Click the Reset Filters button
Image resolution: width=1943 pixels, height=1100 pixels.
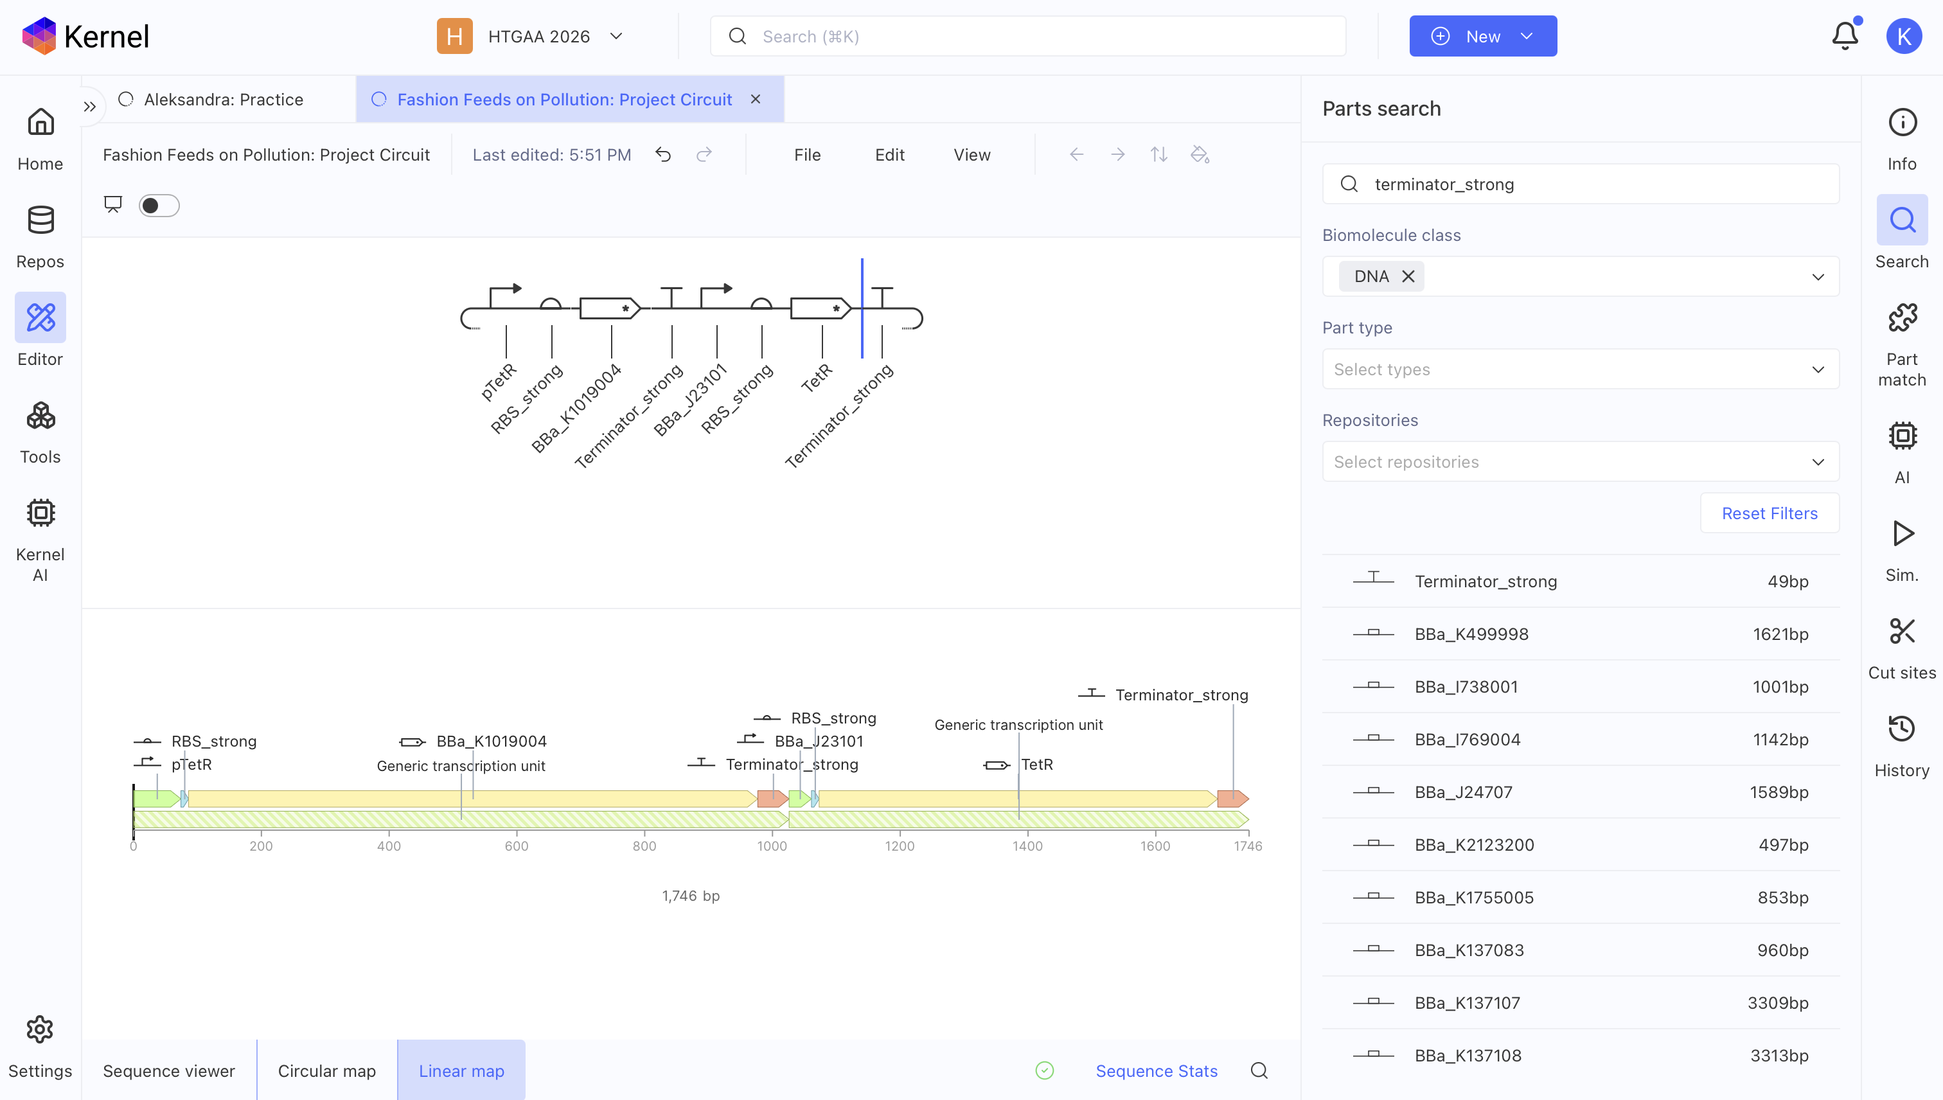[1770, 513]
